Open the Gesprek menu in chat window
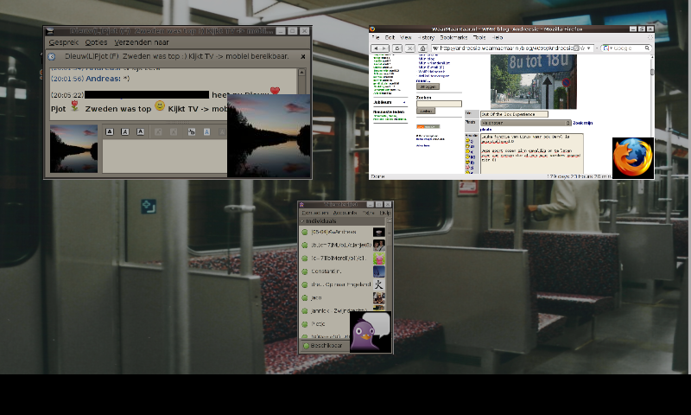The image size is (691, 415). (63, 41)
